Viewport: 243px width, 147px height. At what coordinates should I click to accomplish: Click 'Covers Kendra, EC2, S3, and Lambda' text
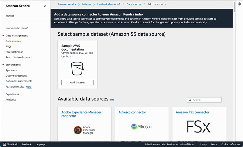77,55
